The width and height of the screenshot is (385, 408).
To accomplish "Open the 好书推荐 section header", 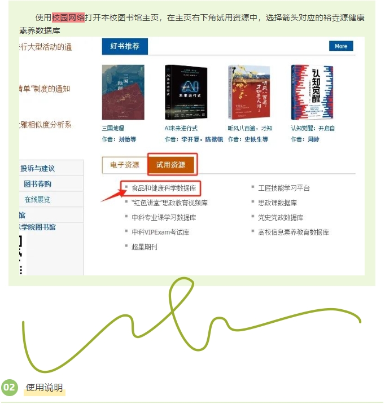I will 125,46.
